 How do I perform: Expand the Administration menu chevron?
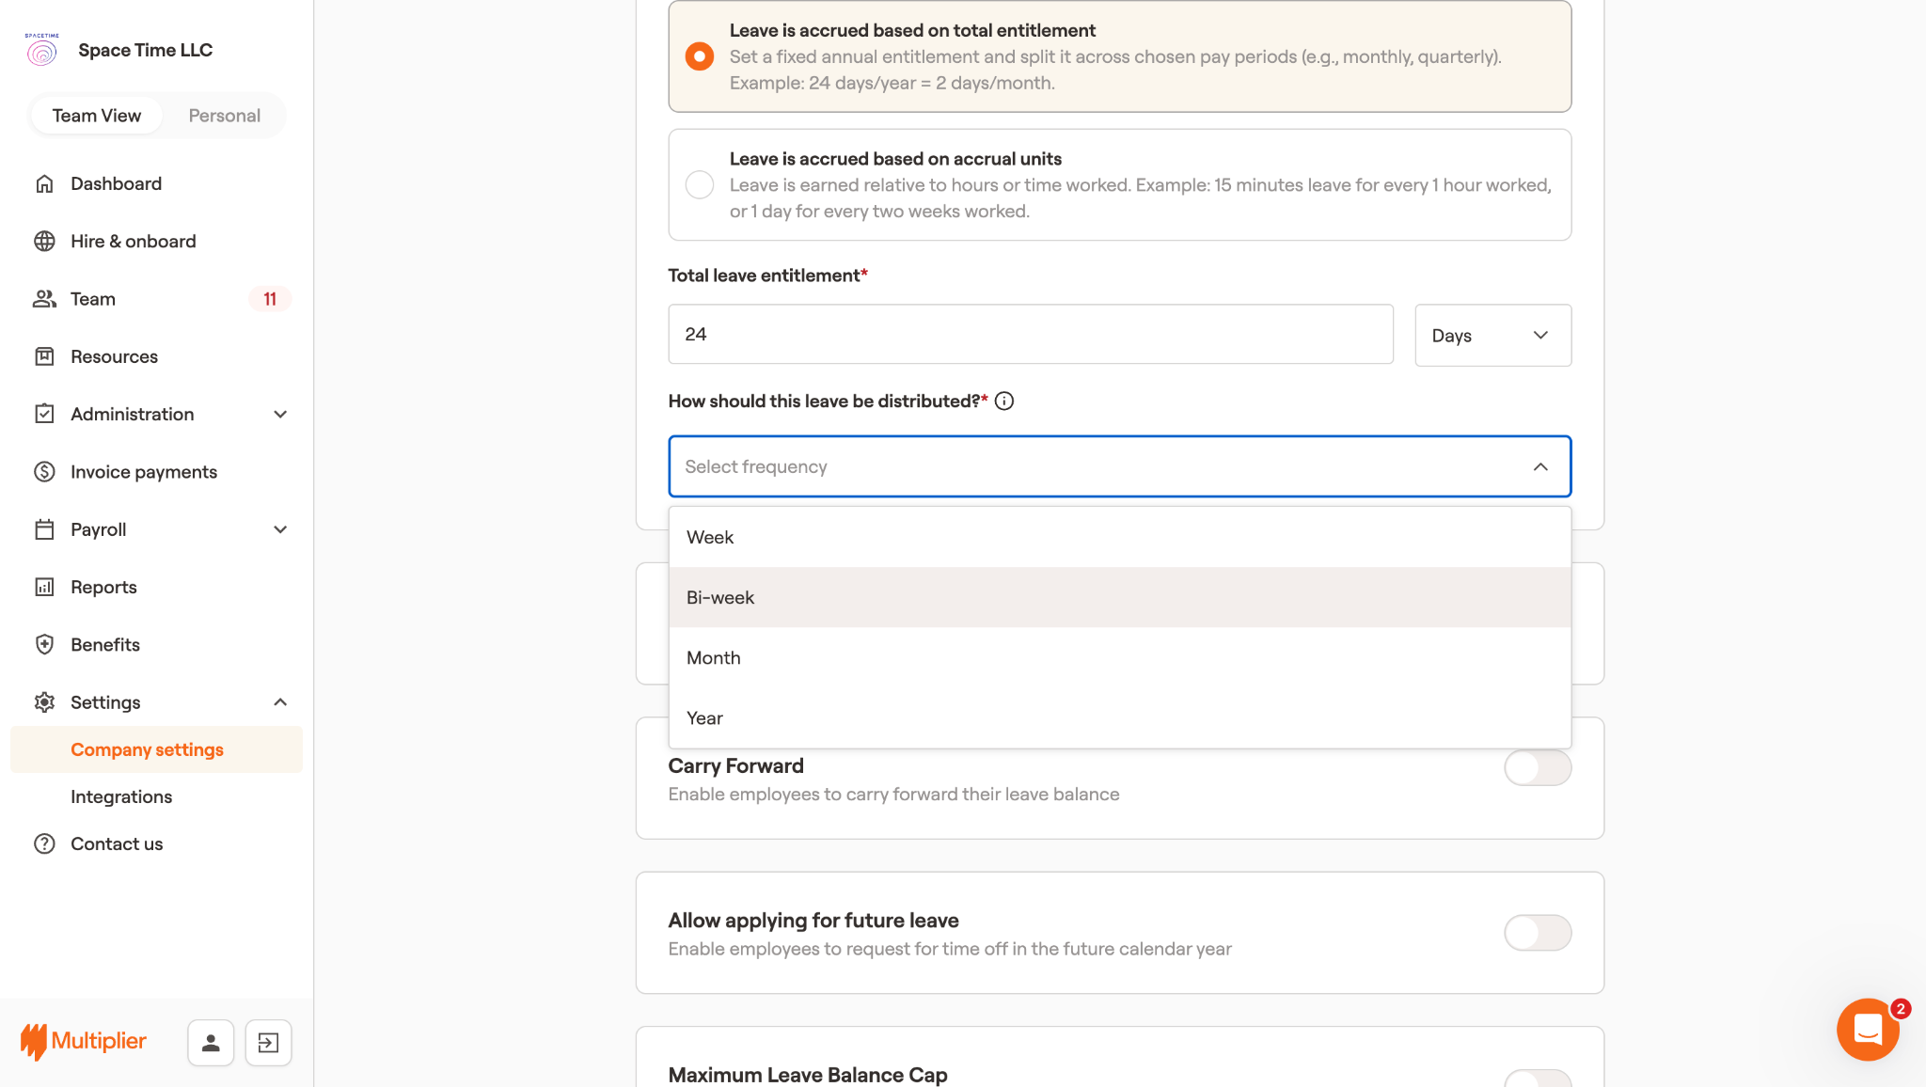(280, 415)
